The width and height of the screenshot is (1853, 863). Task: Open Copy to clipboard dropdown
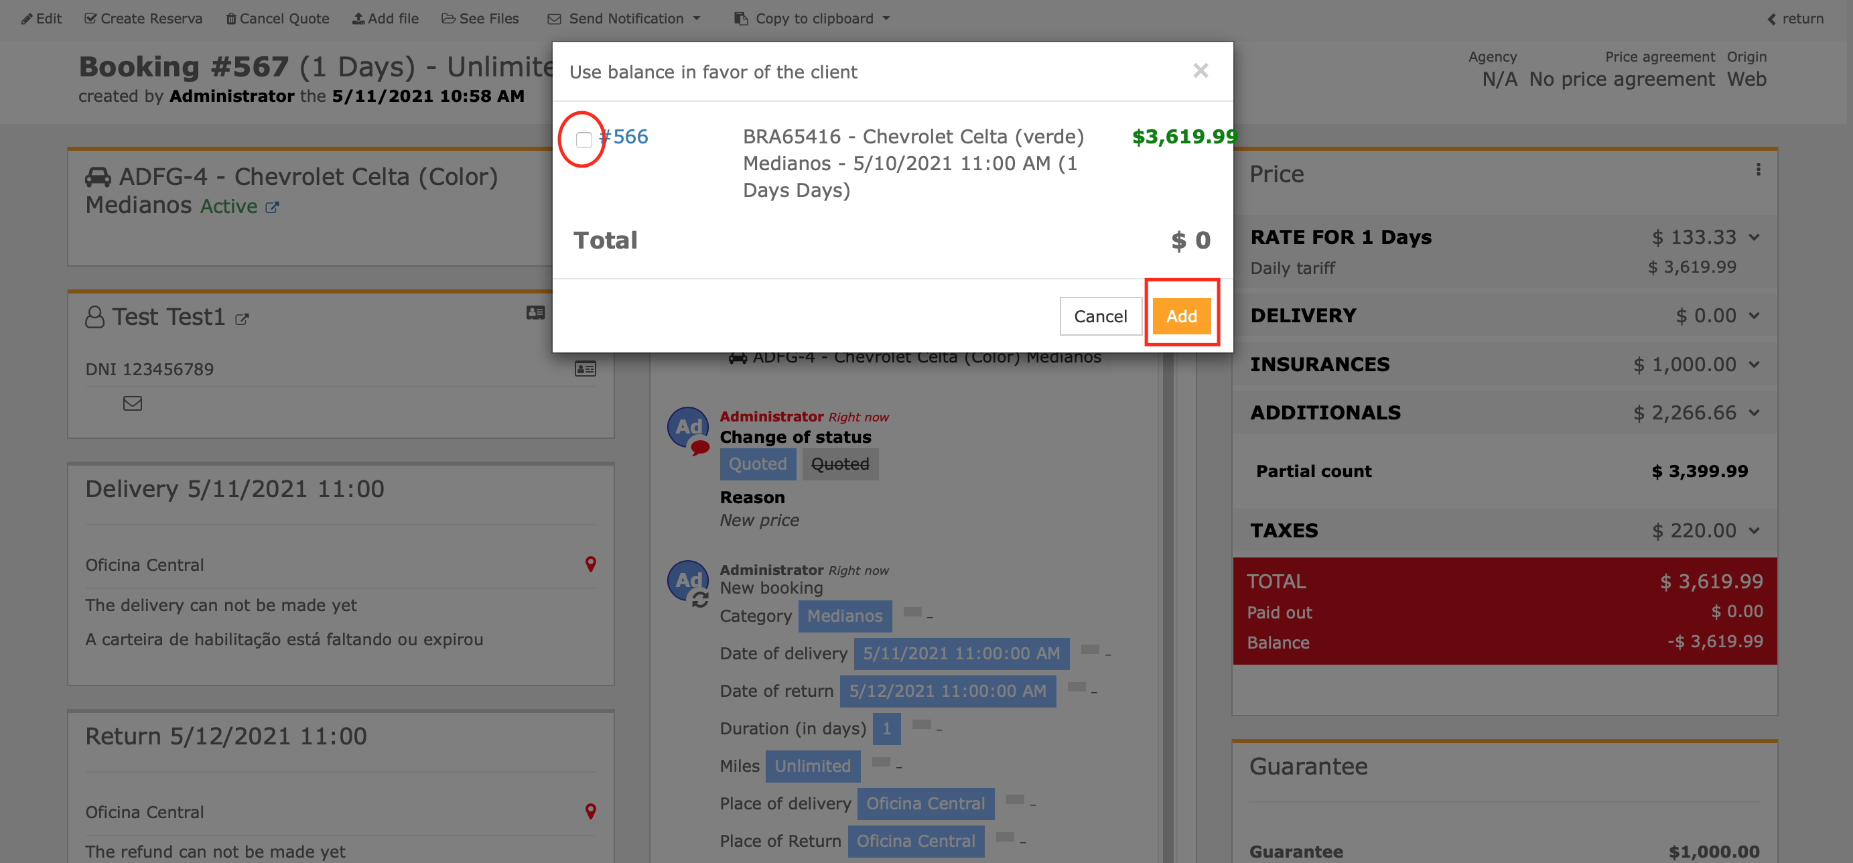[811, 18]
